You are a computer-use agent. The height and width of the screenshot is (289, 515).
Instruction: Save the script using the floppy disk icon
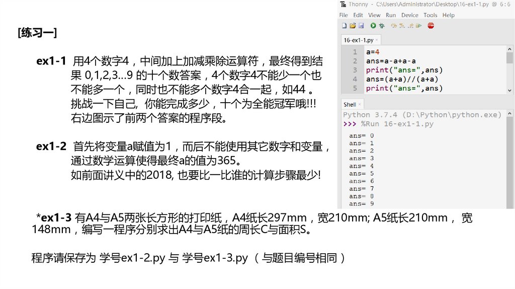pyautogui.click(x=361, y=26)
